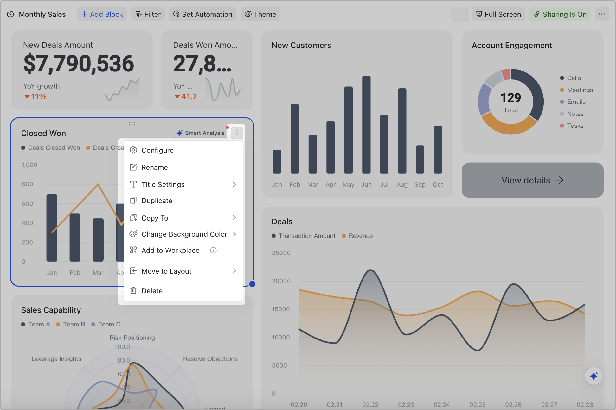Toggle the Deals Closed Won legend
The width and height of the screenshot is (616, 410).
click(51, 148)
